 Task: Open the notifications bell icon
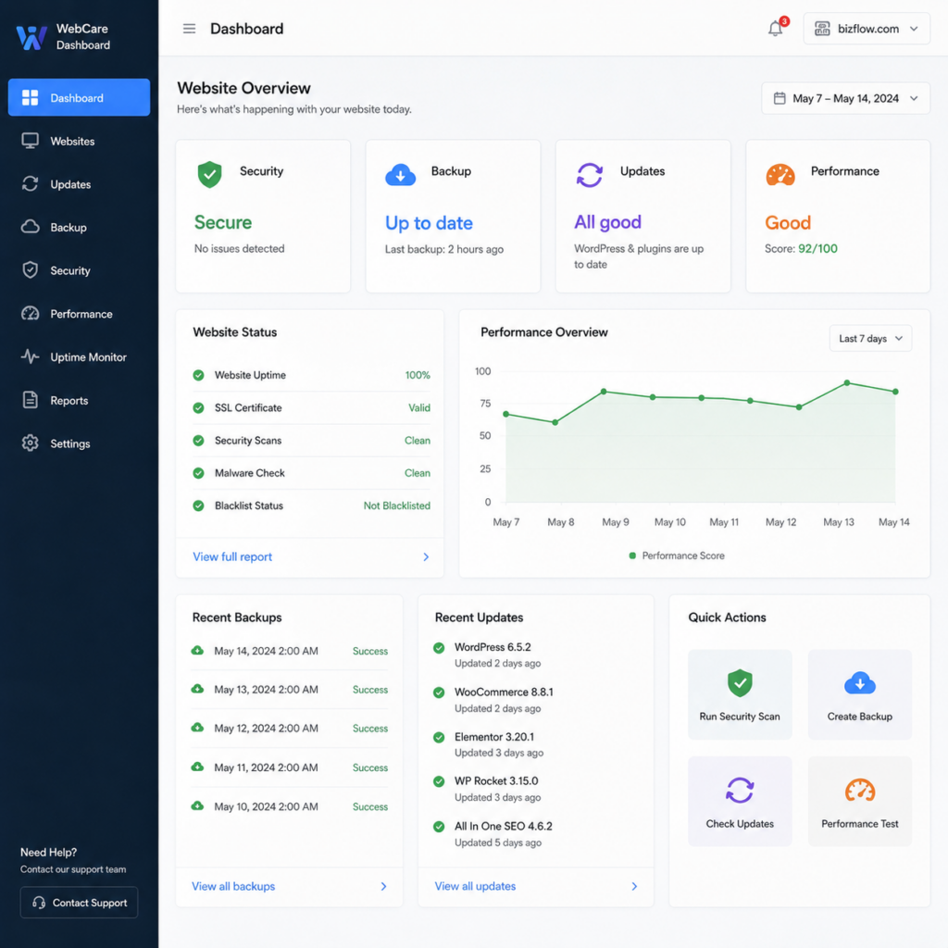[x=776, y=29]
